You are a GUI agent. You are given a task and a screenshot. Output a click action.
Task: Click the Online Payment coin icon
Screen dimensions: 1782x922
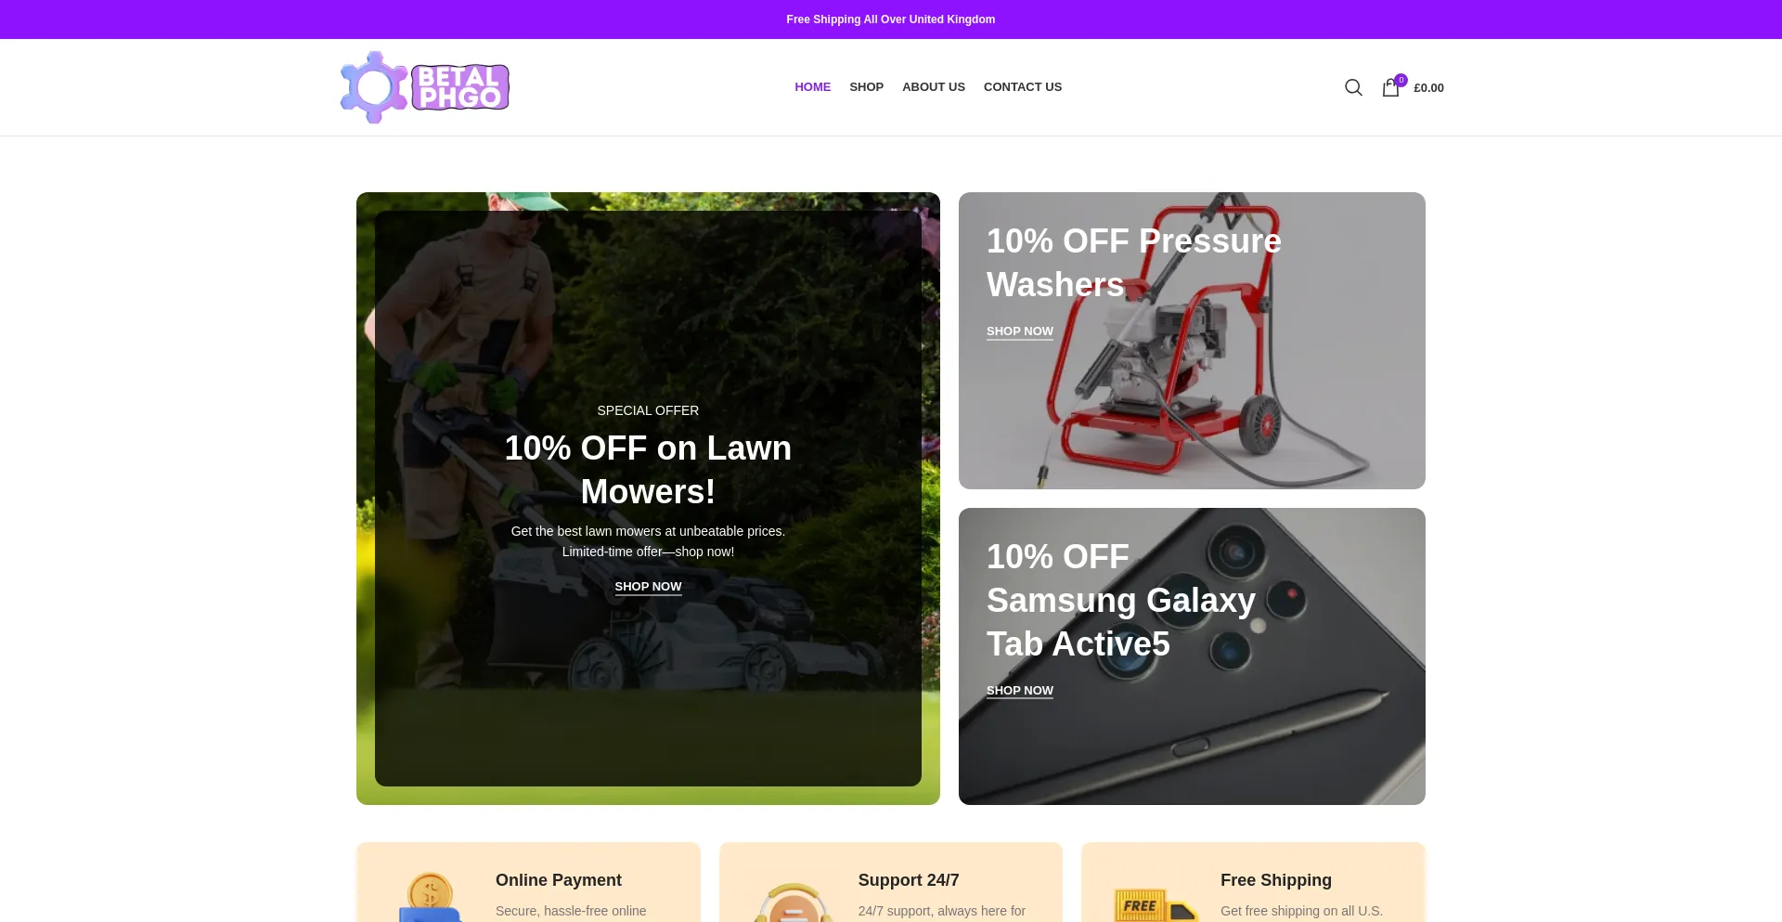point(430,897)
